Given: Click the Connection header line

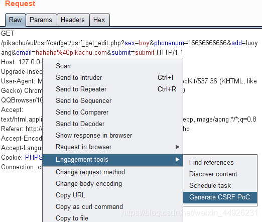Looking at the screenshot, I should click(x=22, y=167).
